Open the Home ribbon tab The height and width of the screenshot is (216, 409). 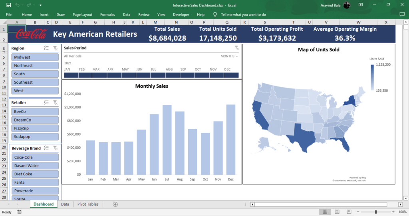tap(27, 15)
